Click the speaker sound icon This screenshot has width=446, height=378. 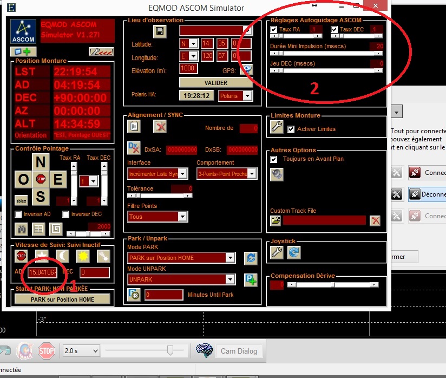click(277, 174)
